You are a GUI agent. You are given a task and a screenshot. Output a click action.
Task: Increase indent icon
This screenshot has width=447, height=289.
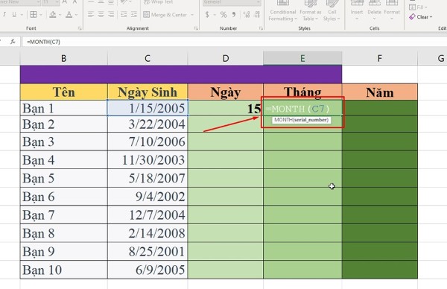click(134, 15)
